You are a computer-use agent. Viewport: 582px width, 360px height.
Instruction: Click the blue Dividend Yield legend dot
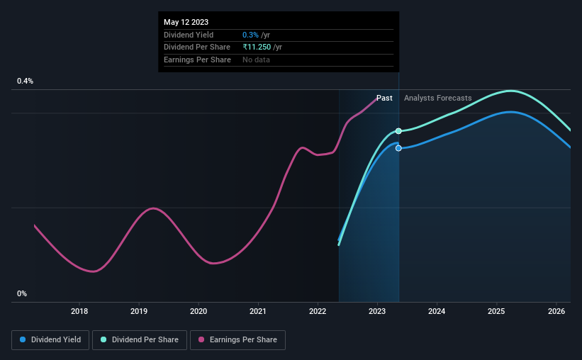point(23,339)
